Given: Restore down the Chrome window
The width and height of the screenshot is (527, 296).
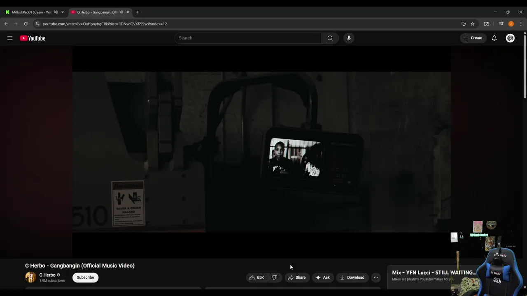Looking at the screenshot, I should pyautogui.click(x=508, y=12).
